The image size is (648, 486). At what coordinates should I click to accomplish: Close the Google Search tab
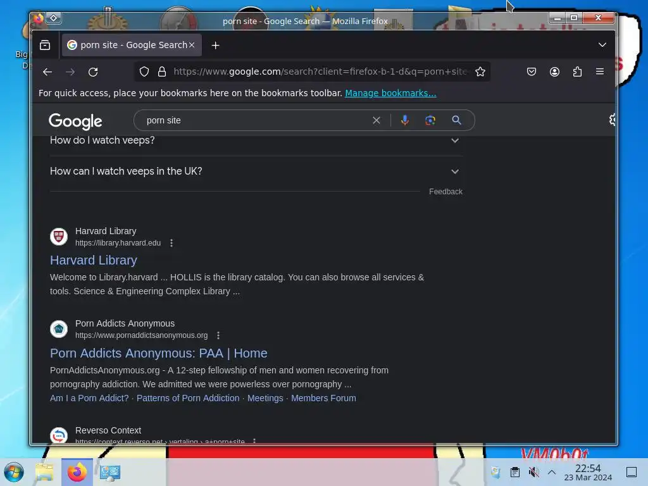pos(192,45)
